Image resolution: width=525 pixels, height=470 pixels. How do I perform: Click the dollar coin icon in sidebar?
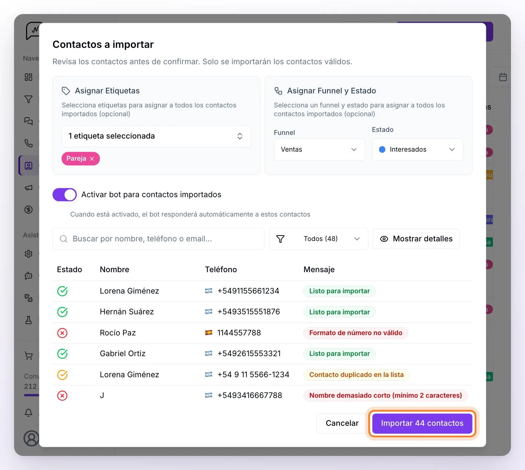coord(28,210)
